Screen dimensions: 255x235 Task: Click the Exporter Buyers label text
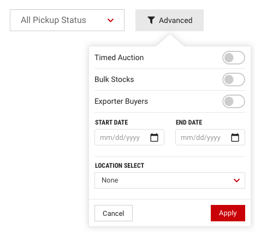tap(121, 102)
